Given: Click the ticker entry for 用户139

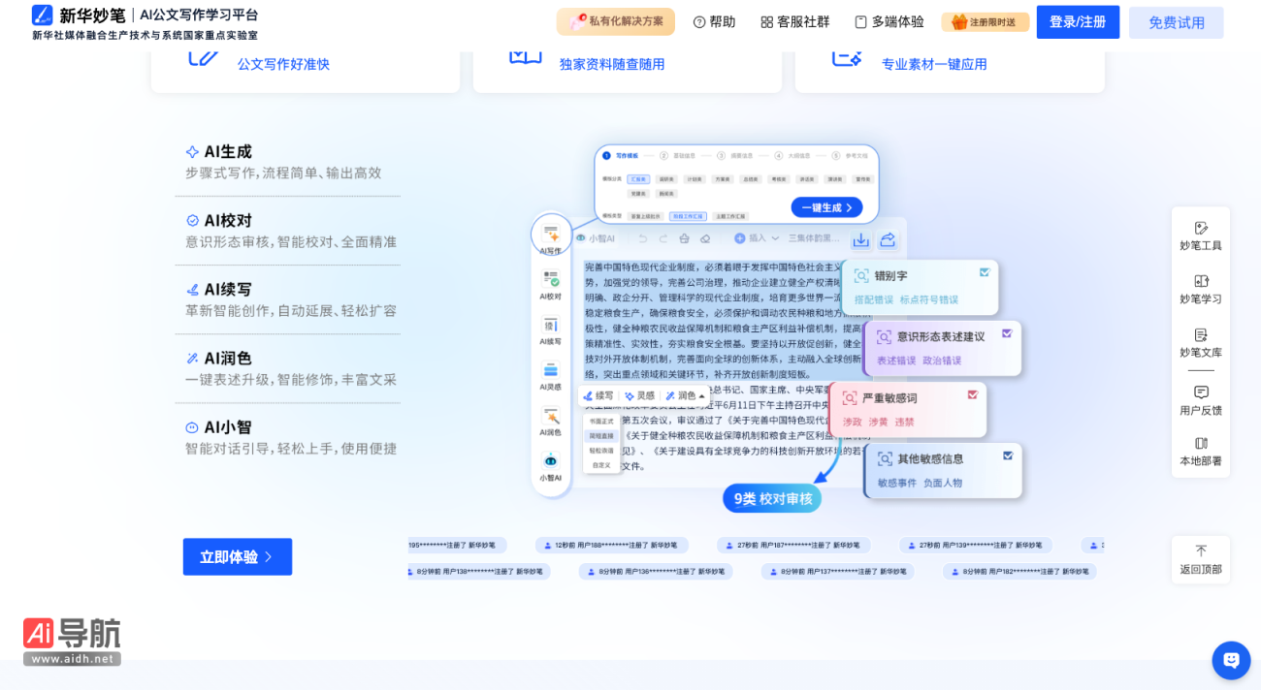Looking at the screenshot, I should [x=976, y=546].
